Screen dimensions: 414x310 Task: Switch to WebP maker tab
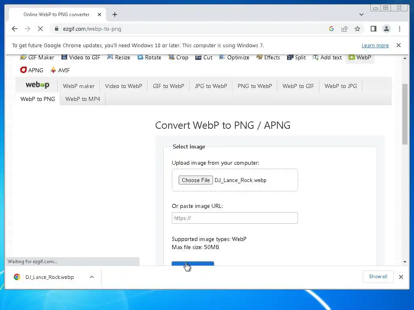[79, 86]
